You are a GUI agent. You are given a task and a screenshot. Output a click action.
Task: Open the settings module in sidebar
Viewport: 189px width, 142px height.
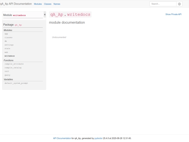[x=9, y=45]
